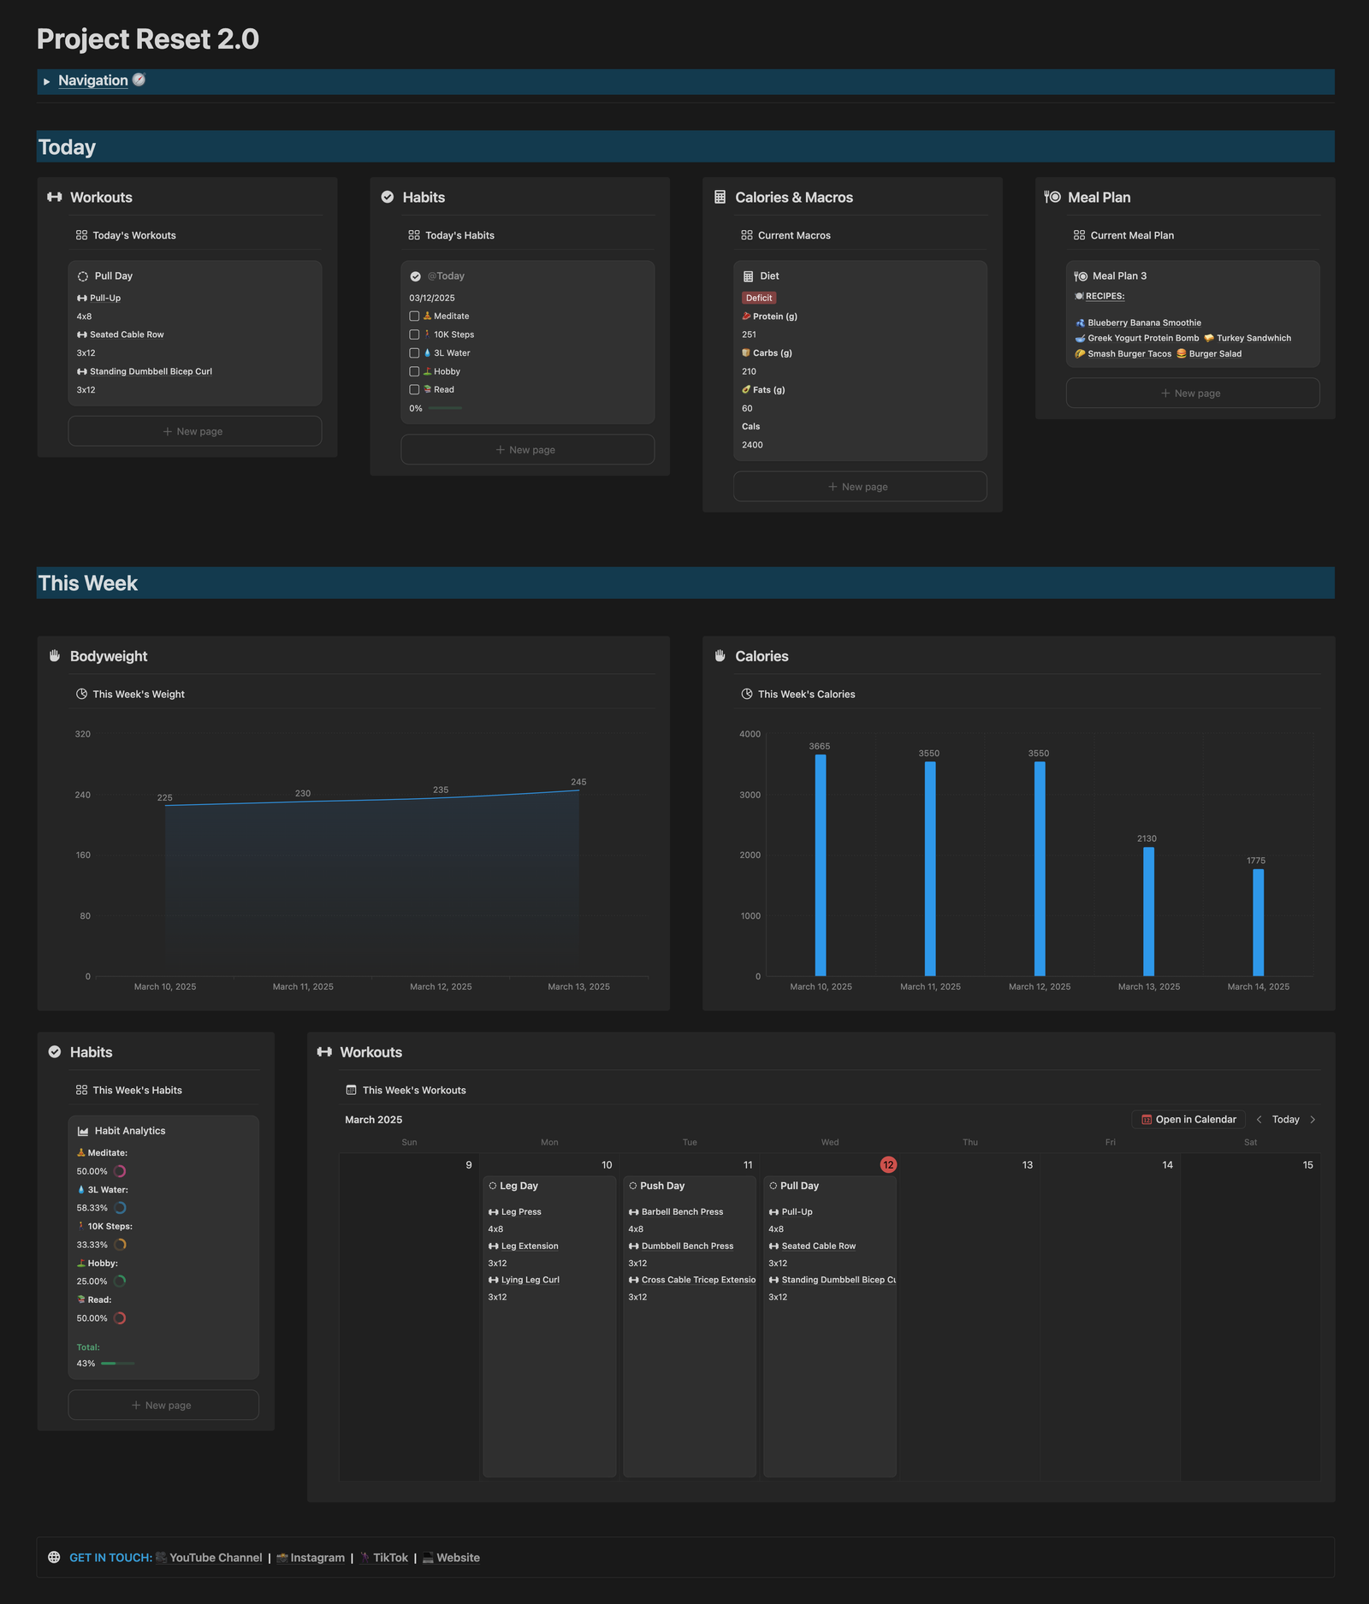This screenshot has width=1369, height=1604.
Task: Click the dumbbell icon beside Workouts heading
Action: tap(55, 197)
